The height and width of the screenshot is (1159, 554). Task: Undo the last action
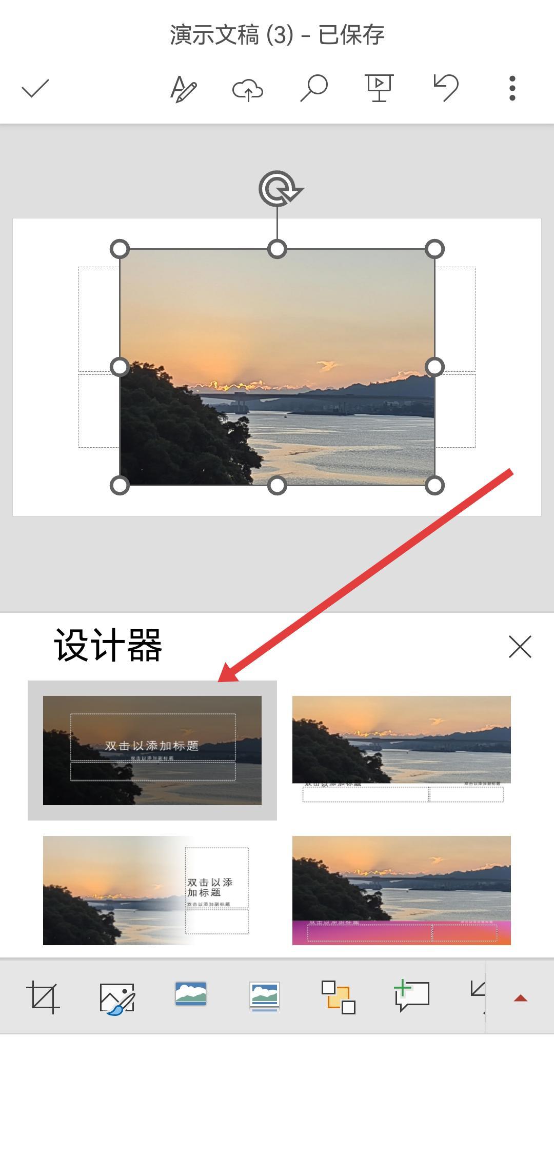tap(446, 87)
